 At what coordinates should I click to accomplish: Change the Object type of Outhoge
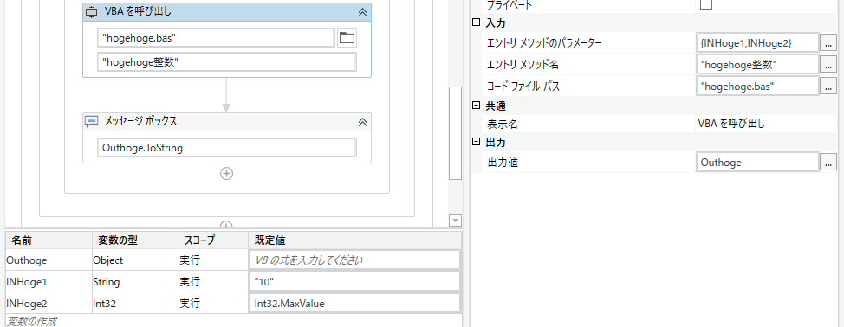135,260
